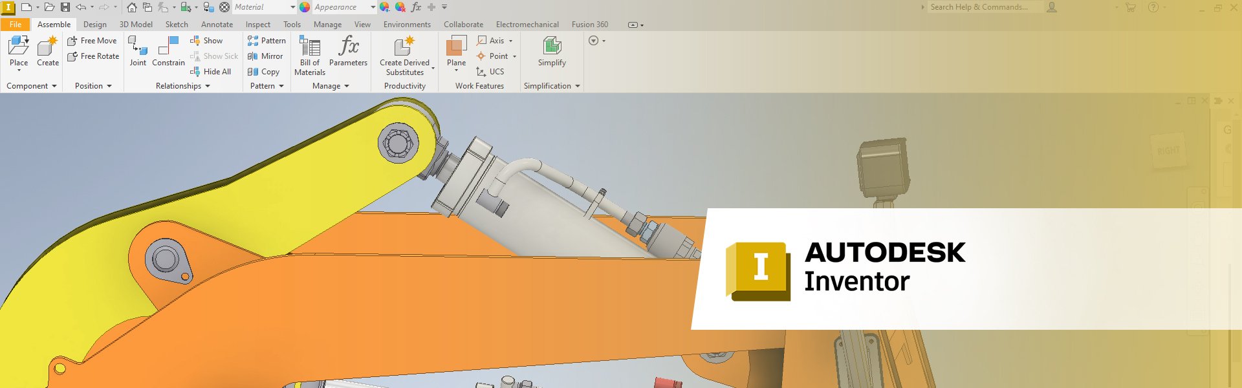
Task: Open the Material dropdown
Action: point(292,7)
